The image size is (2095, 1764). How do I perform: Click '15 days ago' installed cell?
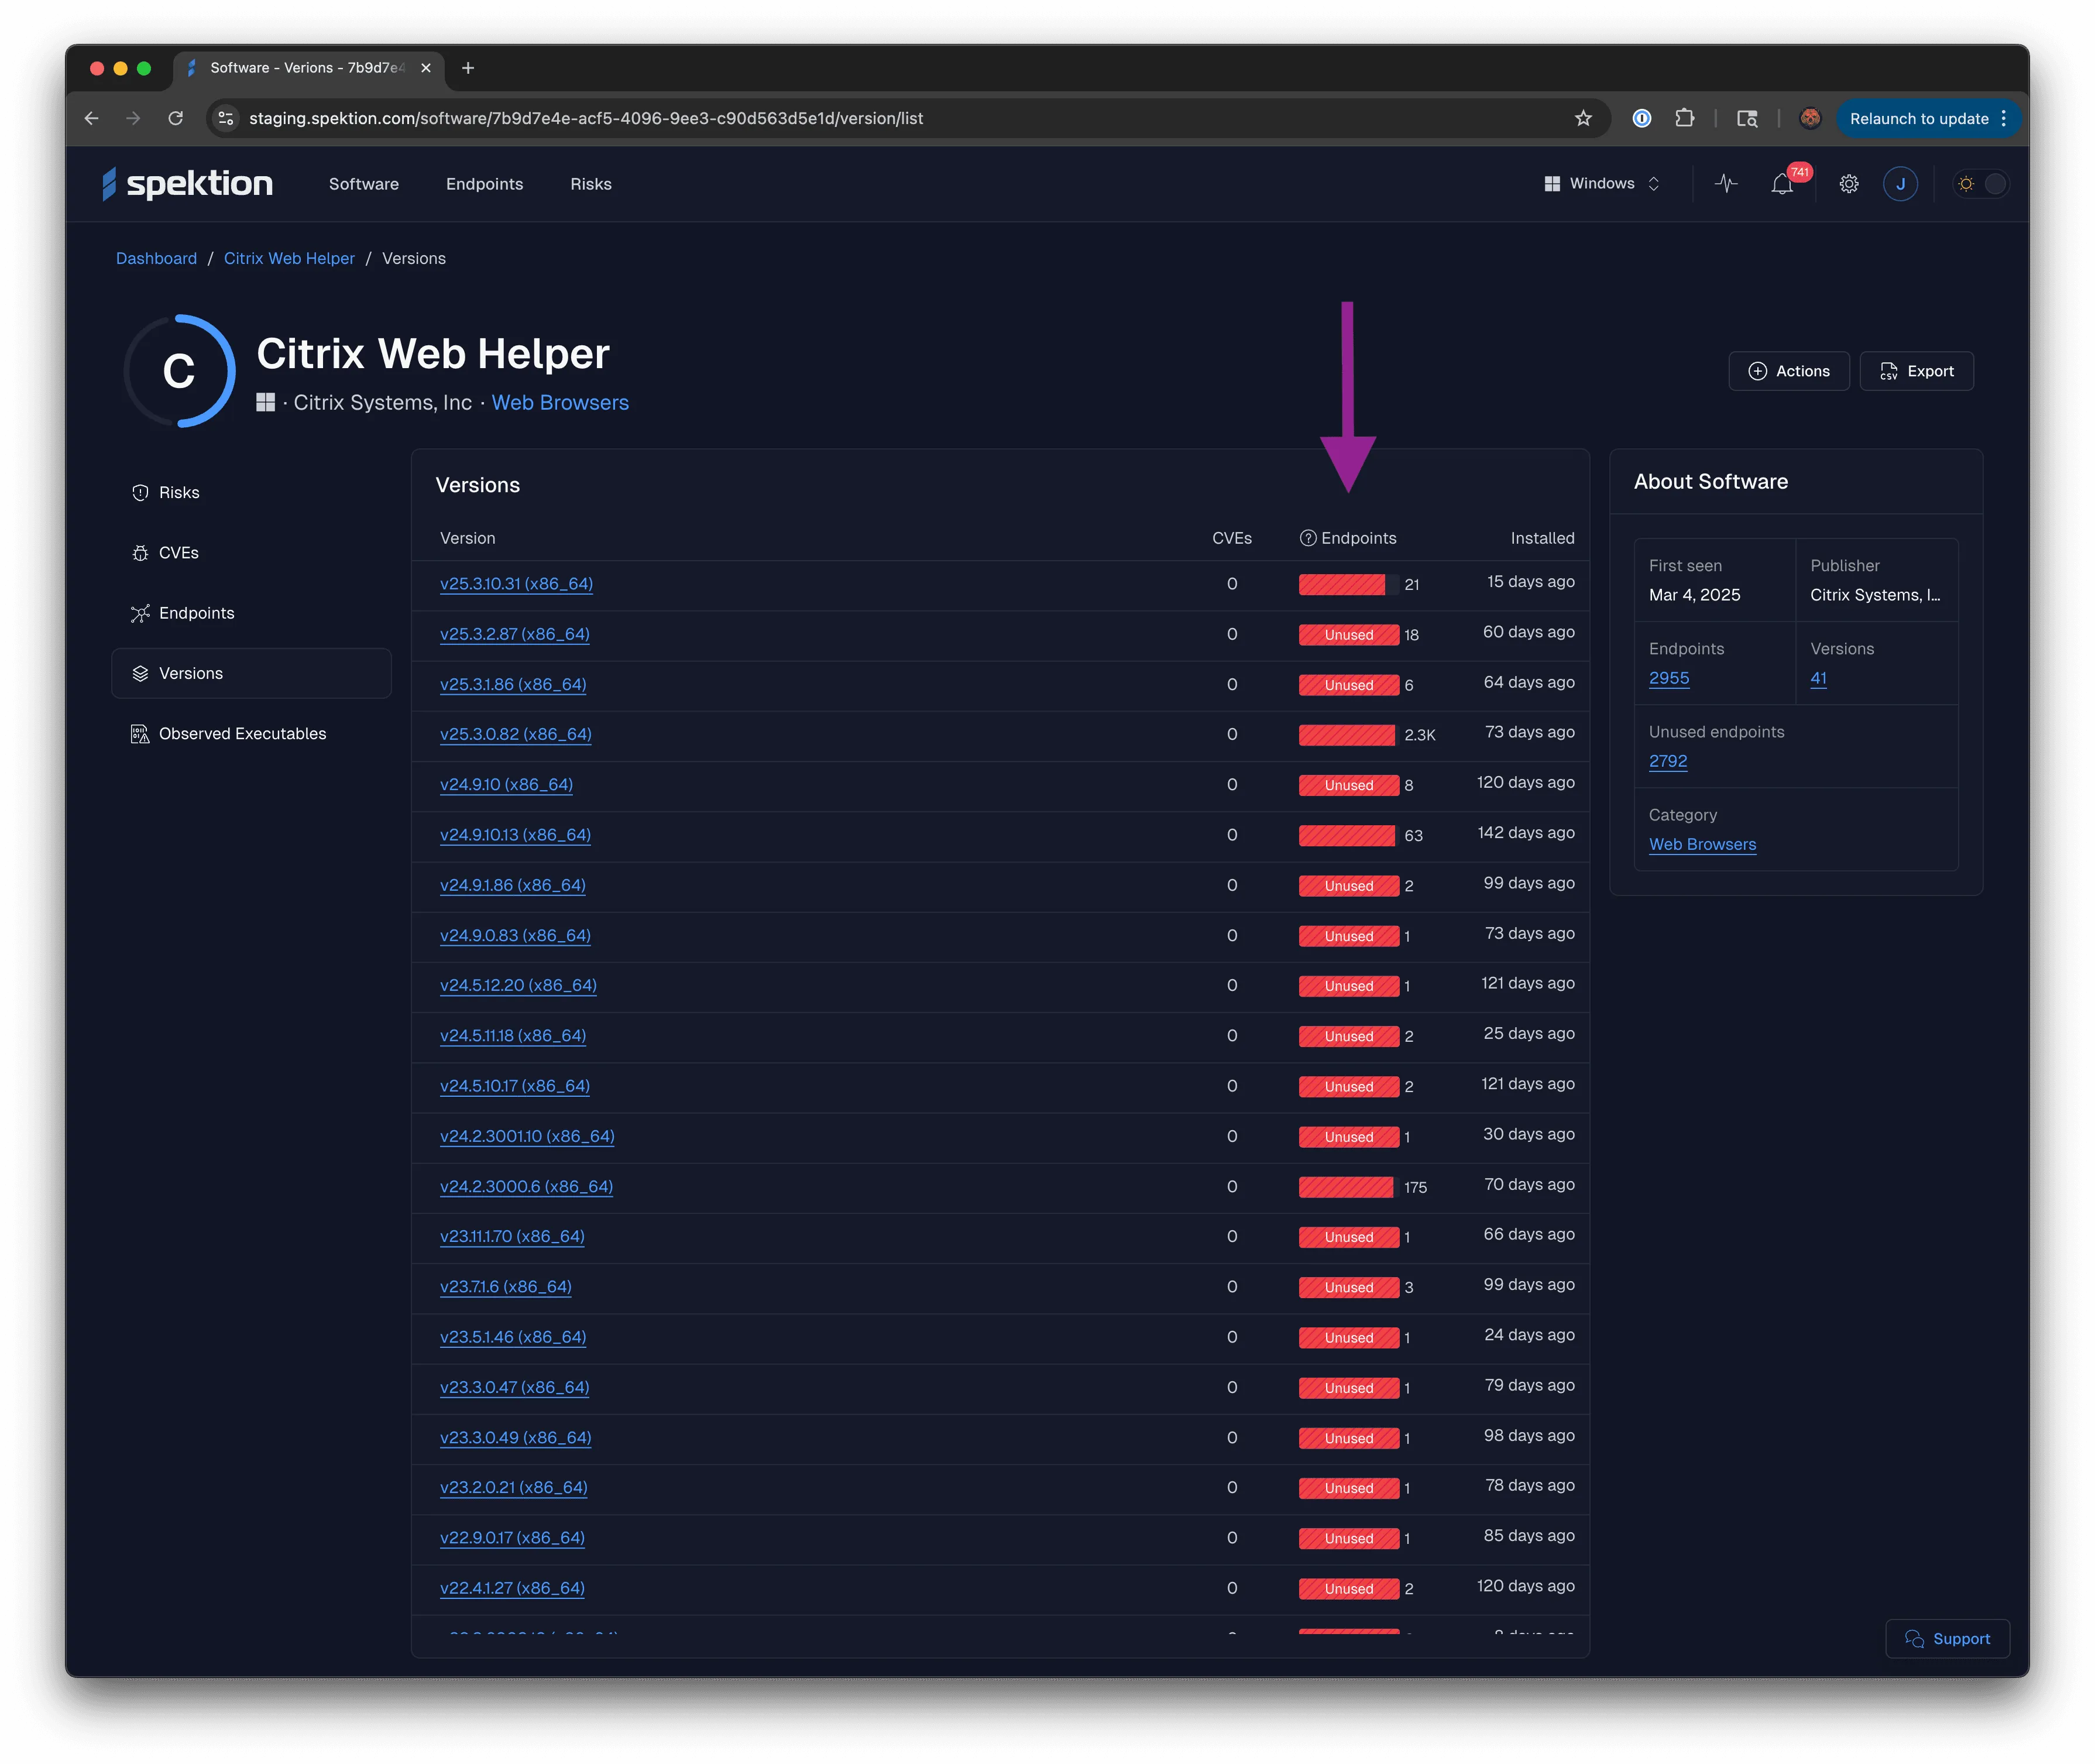pos(1530,582)
